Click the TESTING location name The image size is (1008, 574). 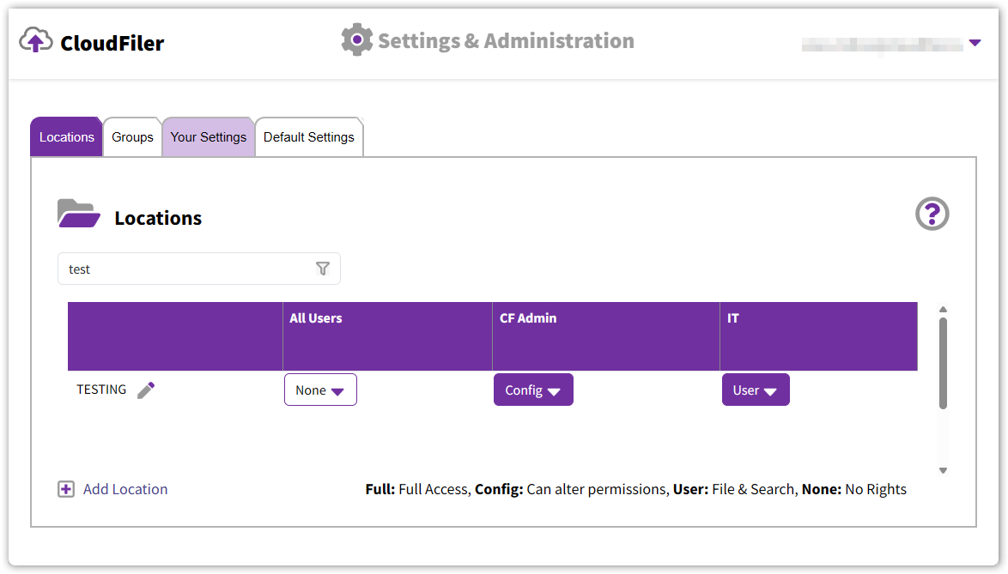[101, 390]
